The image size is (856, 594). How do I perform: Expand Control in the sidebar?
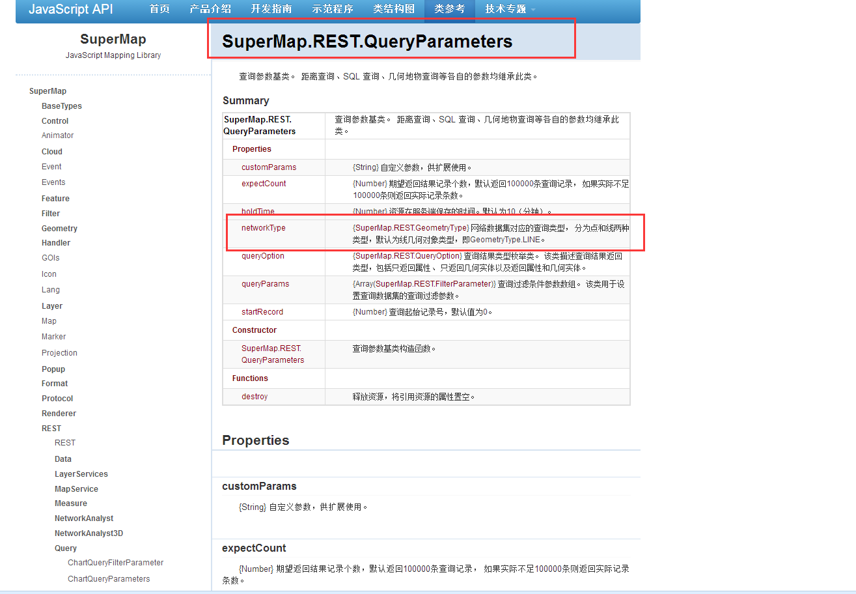pyautogui.click(x=55, y=121)
